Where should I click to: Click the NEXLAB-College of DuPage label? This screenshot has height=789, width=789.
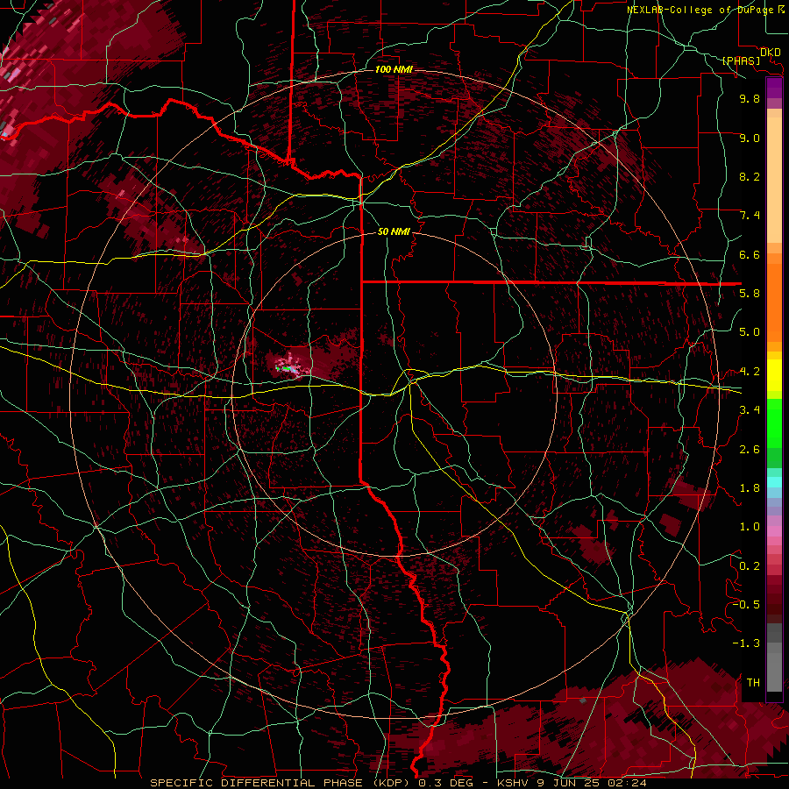click(702, 10)
